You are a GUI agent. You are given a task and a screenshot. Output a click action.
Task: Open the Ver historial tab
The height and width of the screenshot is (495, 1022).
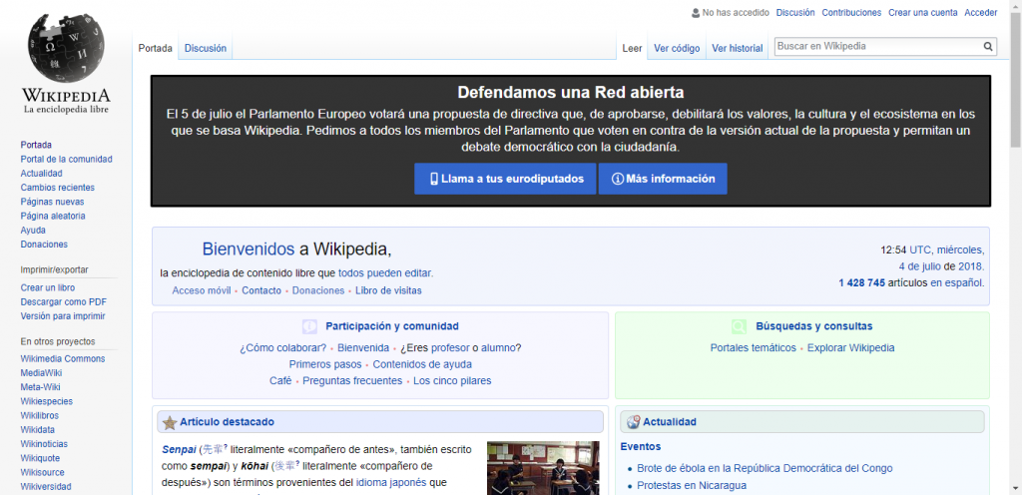click(x=738, y=48)
